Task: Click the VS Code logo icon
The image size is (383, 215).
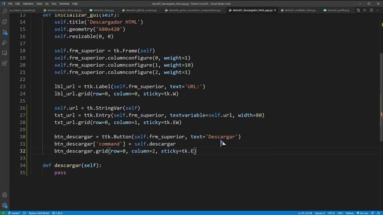Action: pos(4,4)
